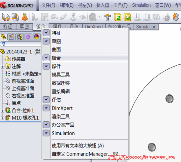Open the 工具(T) menu
181x162 pixels.
point(121,5)
